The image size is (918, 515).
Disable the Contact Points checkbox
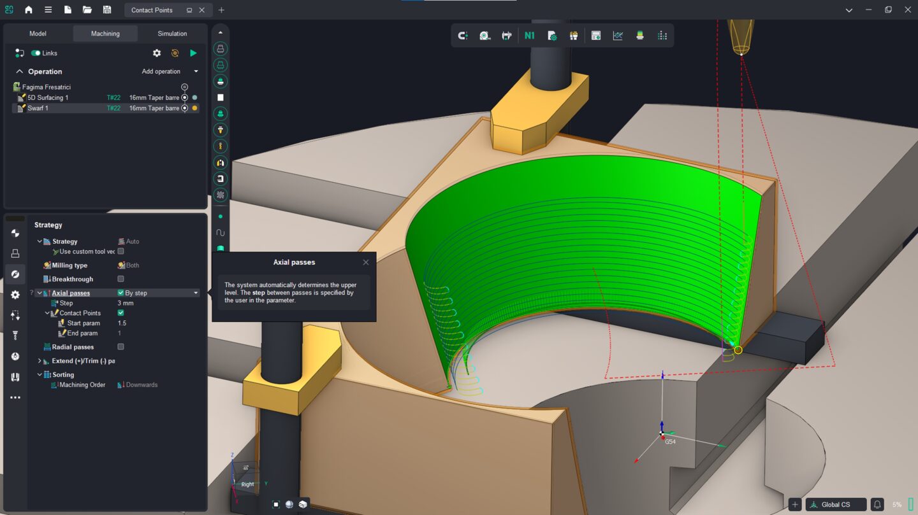click(x=120, y=313)
